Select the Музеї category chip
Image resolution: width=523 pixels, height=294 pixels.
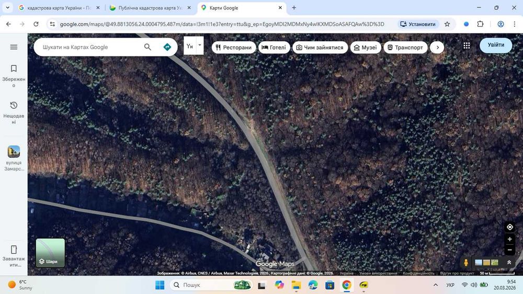click(x=365, y=48)
